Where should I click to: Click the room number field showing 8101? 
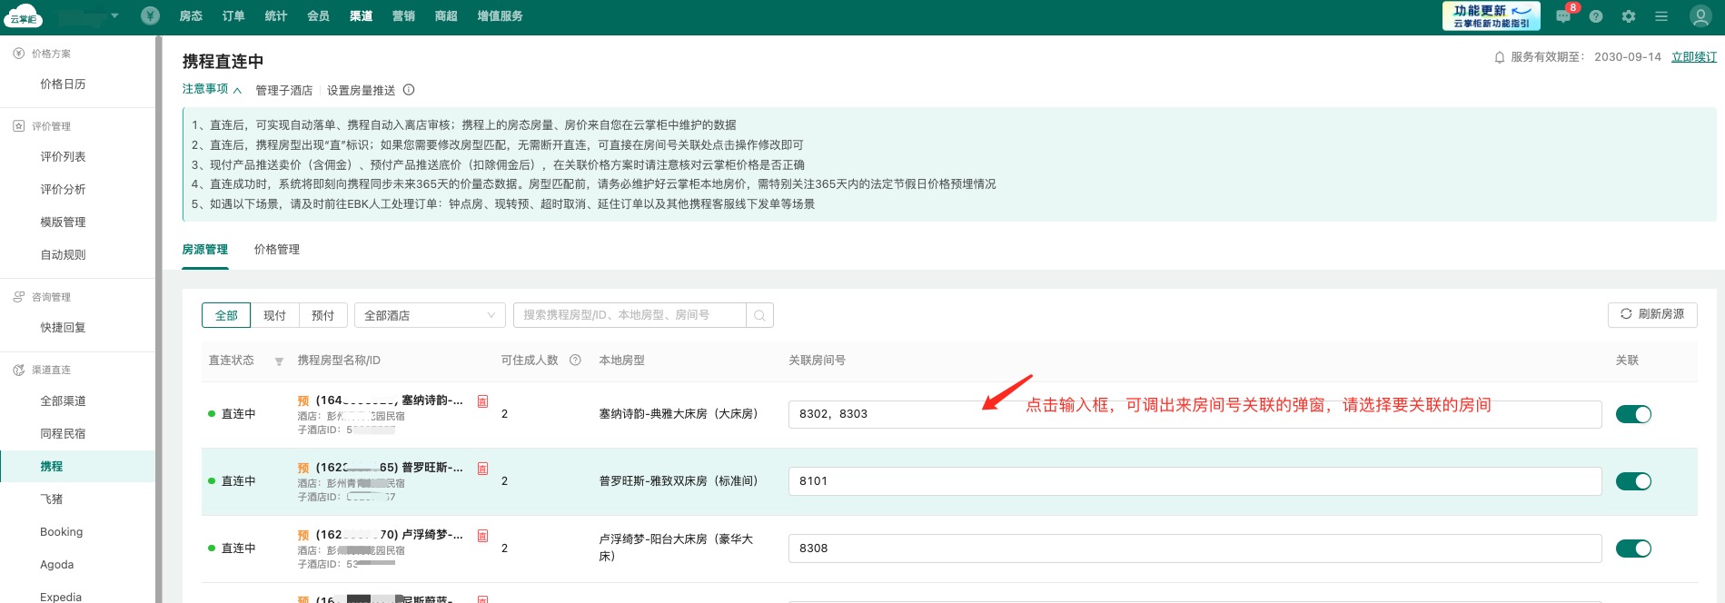tap(1195, 481)
